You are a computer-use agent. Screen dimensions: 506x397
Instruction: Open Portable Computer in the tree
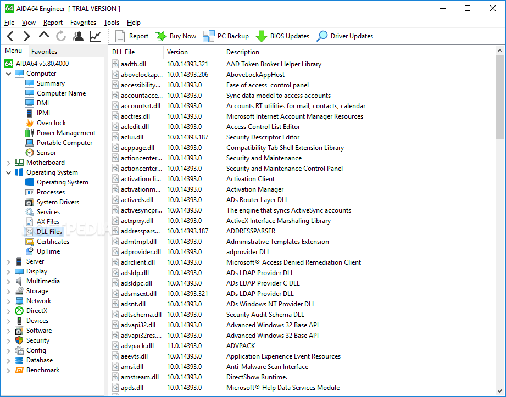point(64,143)
